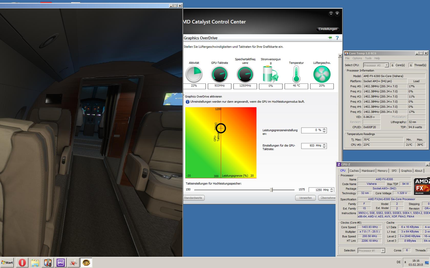Switch to the Memory tab in CPU-Z
The height and width of the screenshot is (268, 430).
click(x=382, y=171)
